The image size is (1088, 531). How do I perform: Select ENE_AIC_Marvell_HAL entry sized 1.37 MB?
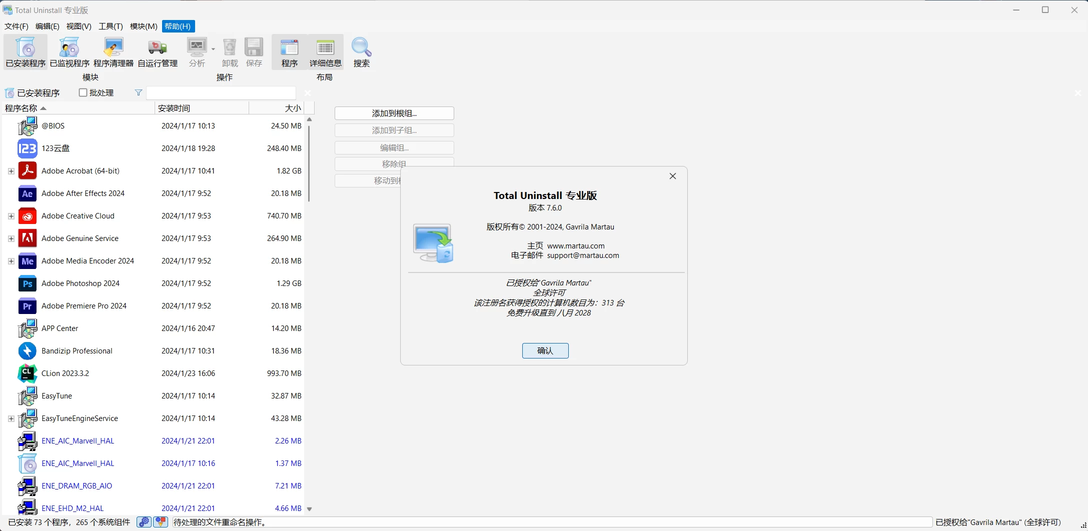pos(153,463)
